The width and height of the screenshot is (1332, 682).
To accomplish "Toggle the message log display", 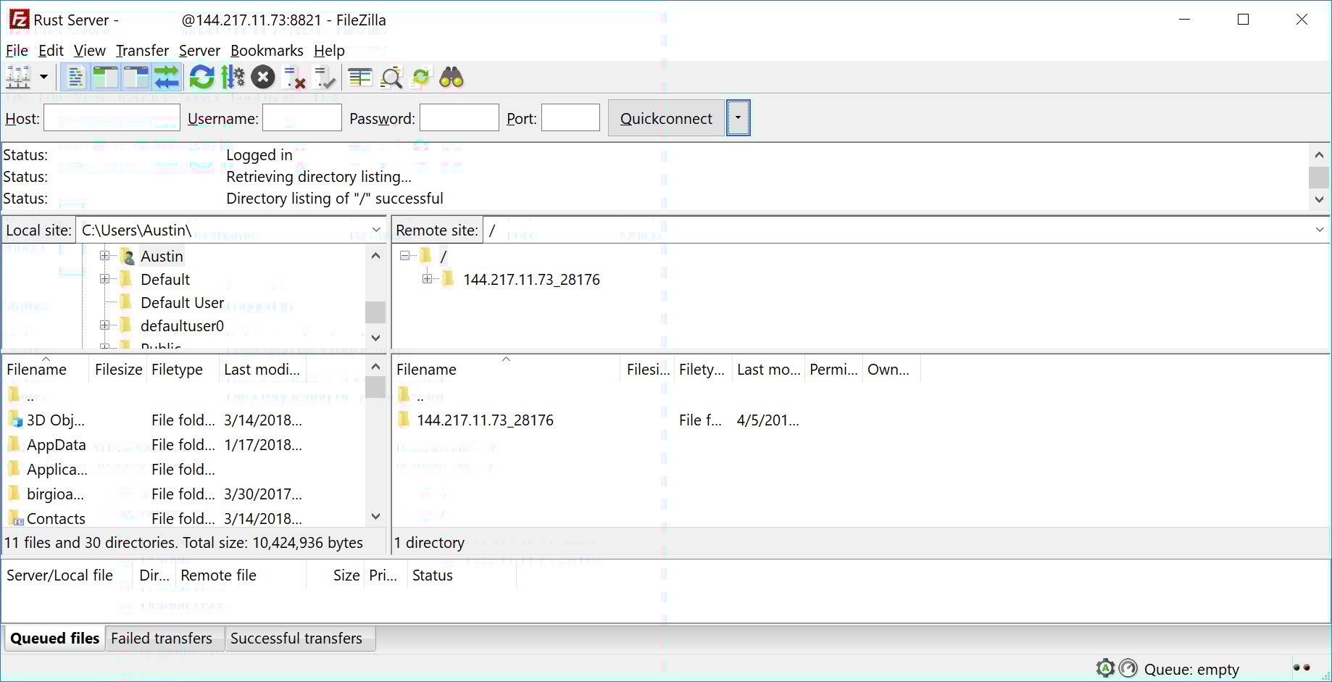I will point(75,77).
